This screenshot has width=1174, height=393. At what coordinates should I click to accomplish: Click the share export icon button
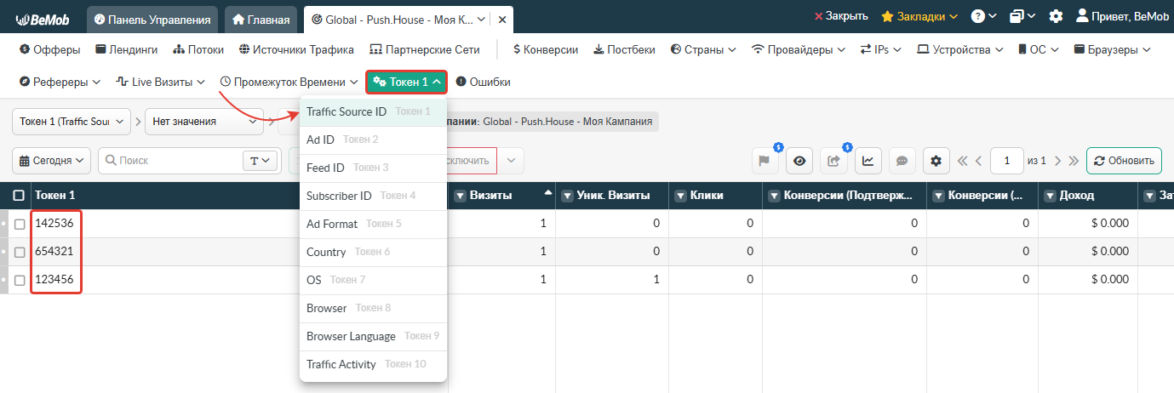833,160
